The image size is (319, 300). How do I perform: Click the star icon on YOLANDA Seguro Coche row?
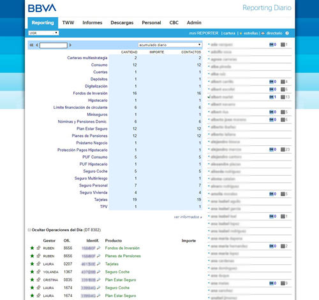[x=32, y=272]
